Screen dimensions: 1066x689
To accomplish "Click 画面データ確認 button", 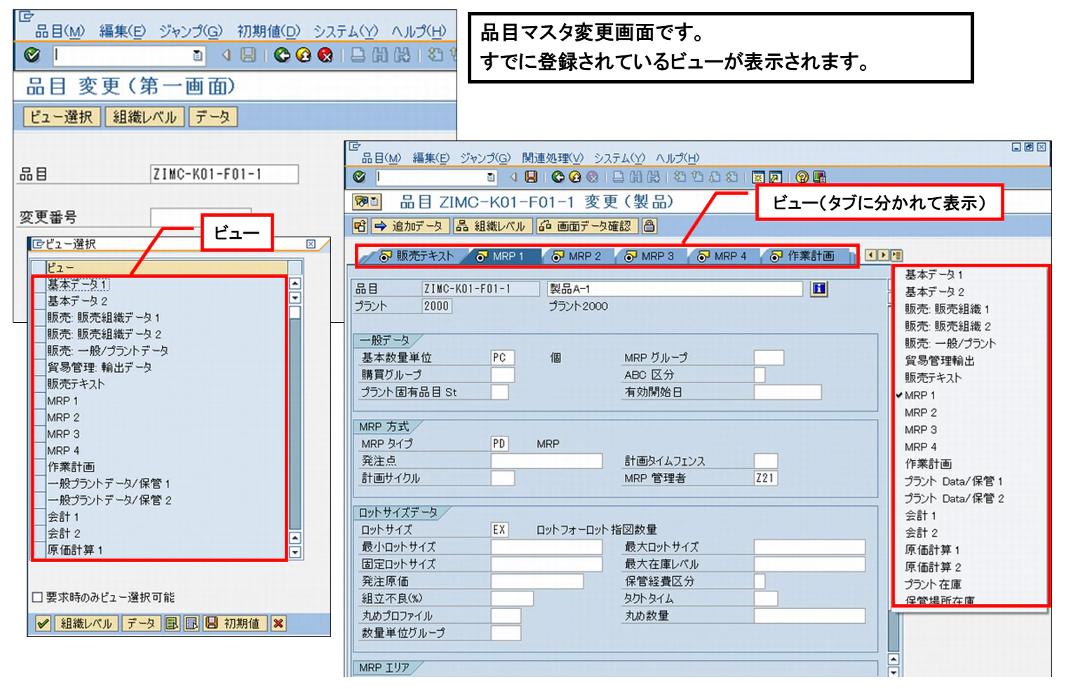I will pyautogui.click(x=587, y=226).
